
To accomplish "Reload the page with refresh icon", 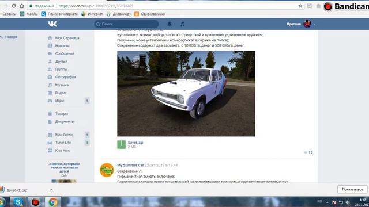I will (x=14, y=6).
